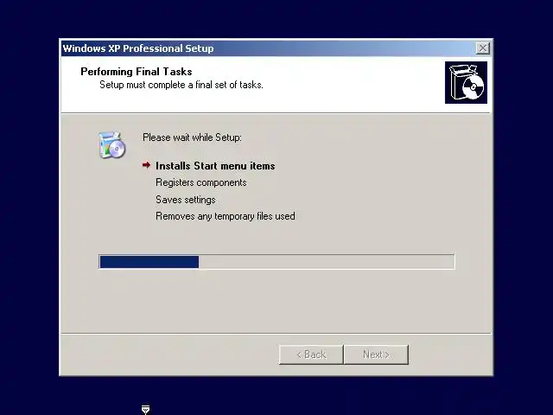Click the 'Please wait while Setup:' text
This screenshot has height=415, width=553.
coord(192,137)
